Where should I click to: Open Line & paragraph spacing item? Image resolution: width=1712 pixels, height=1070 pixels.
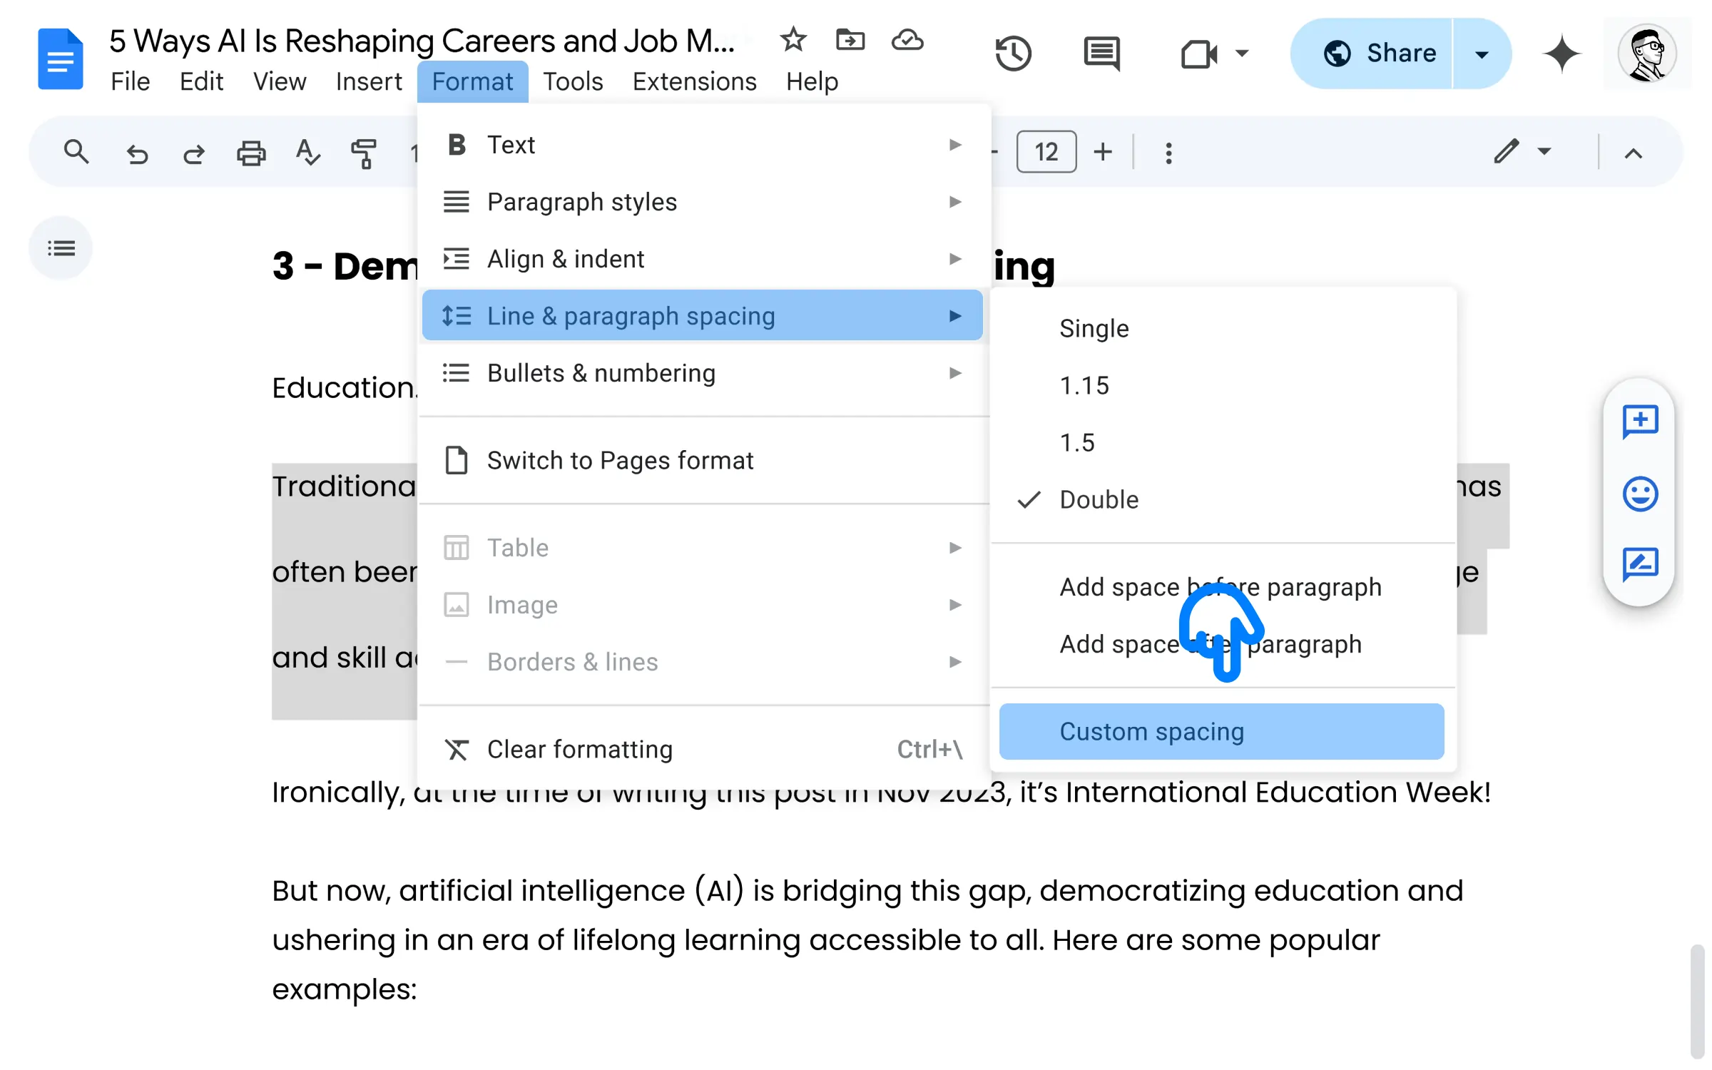click(x=703, y=315)
